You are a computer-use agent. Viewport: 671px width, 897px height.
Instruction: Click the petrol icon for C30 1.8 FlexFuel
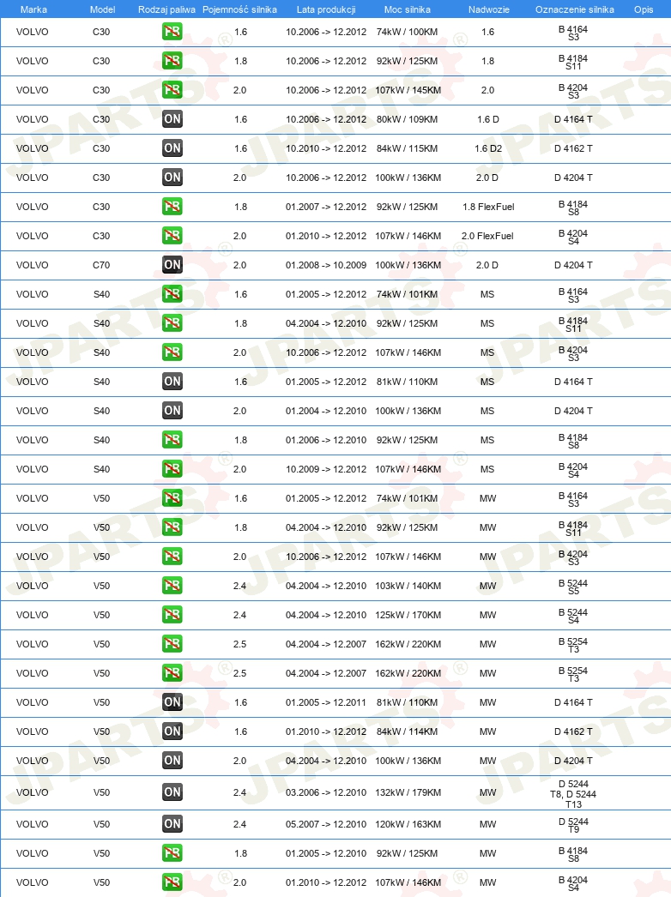click(x=172, y=207)
